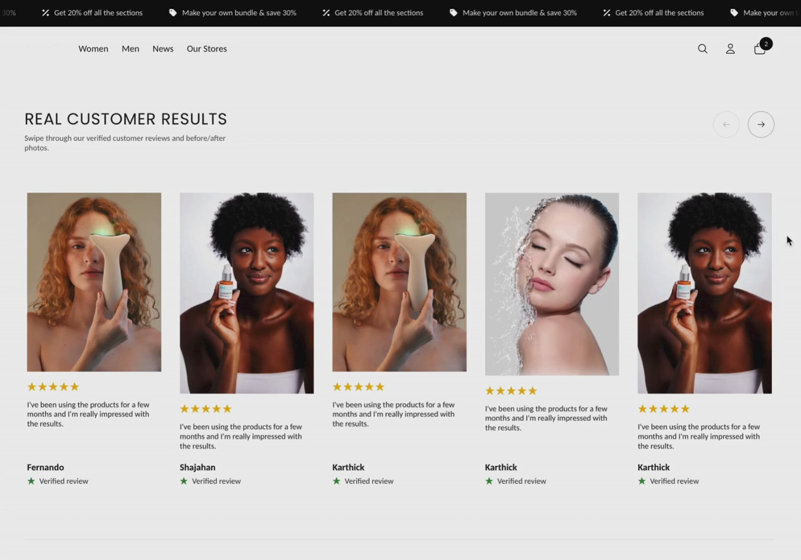
Task: Open the Women menu item
Action: tap(93, 49)
